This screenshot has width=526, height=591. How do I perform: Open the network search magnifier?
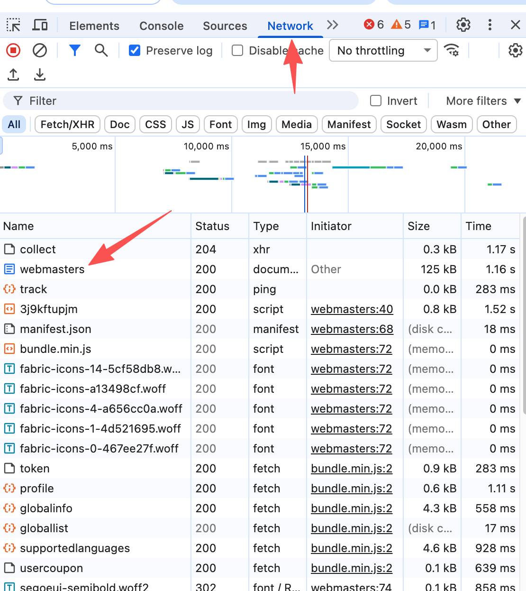click(x=101, y=50)
